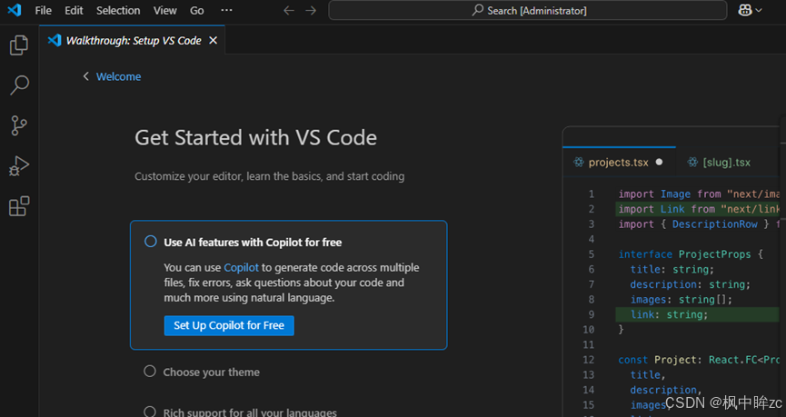Go back to the Welcome page link
The height and width of the screenshot is (417, 786).
[118, 76]
